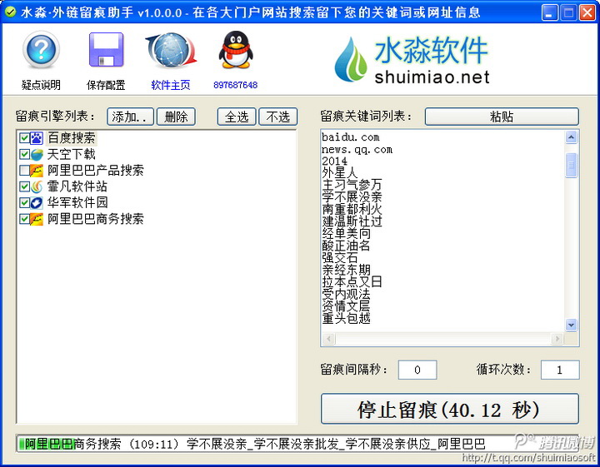This screenshot has height=467, width=600.
Task: Click the keyword list vertical scrollbar thumb
Action: click(x=572, y=165)
